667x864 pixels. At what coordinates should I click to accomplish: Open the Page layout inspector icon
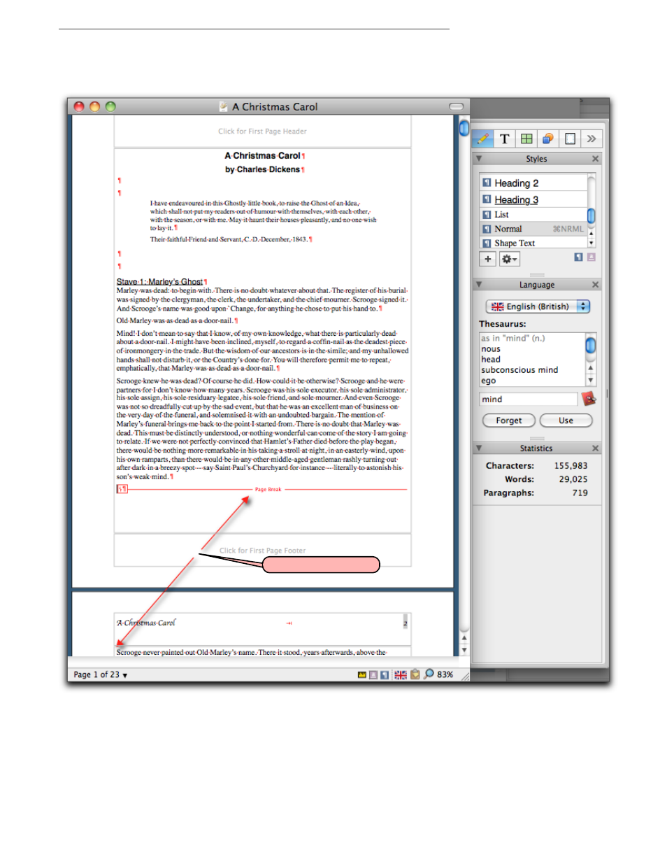pyautogui.click(x=570, y=139)
